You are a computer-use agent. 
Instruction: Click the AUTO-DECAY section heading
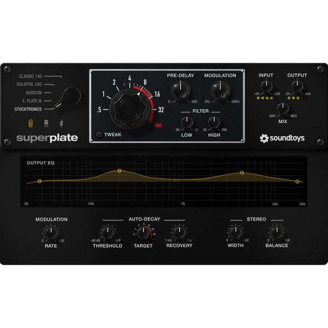click(144, 219)
